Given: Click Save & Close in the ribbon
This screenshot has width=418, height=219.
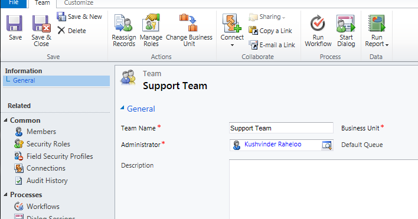Looking at the screenshot, I should pos(41,31).
